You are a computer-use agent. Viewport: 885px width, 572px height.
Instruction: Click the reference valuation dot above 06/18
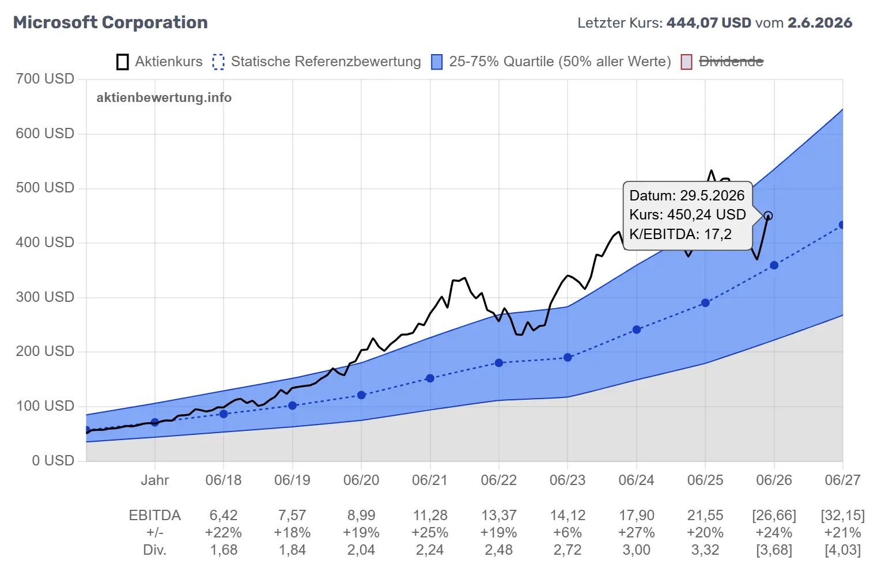point(224,414)
